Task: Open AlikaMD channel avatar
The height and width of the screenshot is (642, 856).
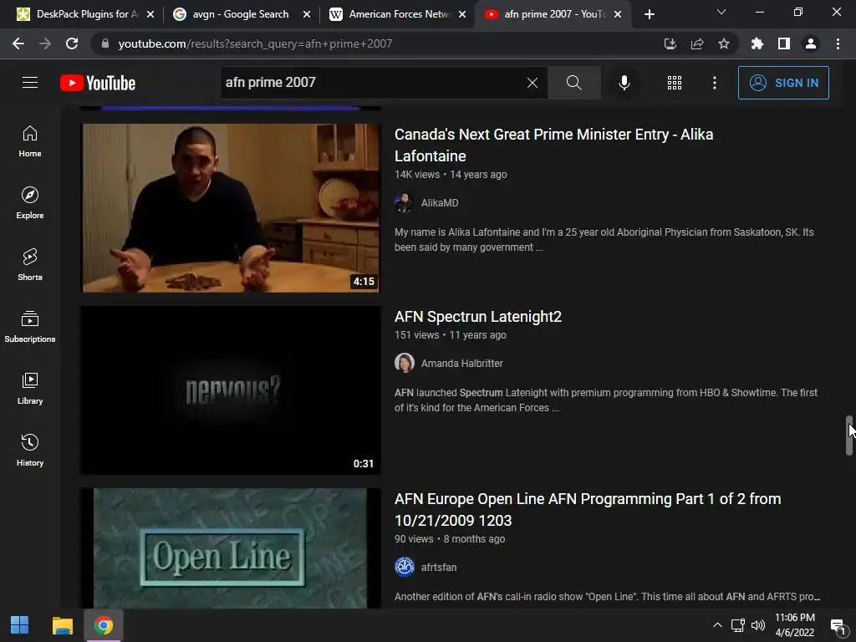Action: coord(404,202)
